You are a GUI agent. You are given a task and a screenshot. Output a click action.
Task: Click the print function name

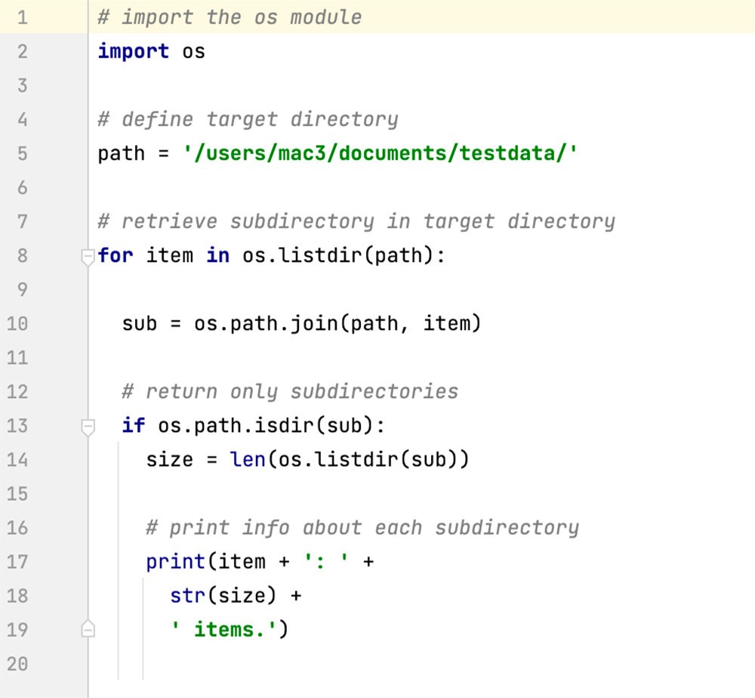pyautogui.click(x=175, y=562)
